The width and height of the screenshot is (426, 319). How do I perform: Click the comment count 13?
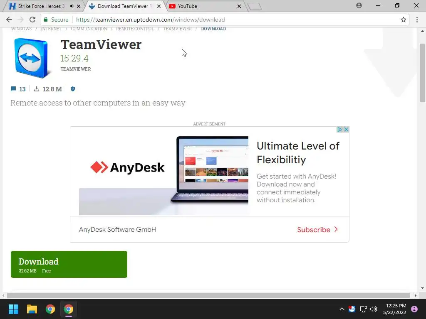(x=22, y=89)
